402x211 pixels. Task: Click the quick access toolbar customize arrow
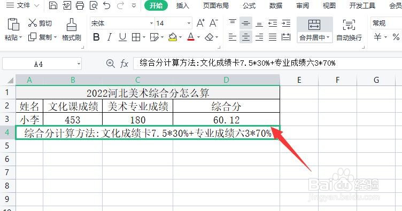[x=134, y=5]
